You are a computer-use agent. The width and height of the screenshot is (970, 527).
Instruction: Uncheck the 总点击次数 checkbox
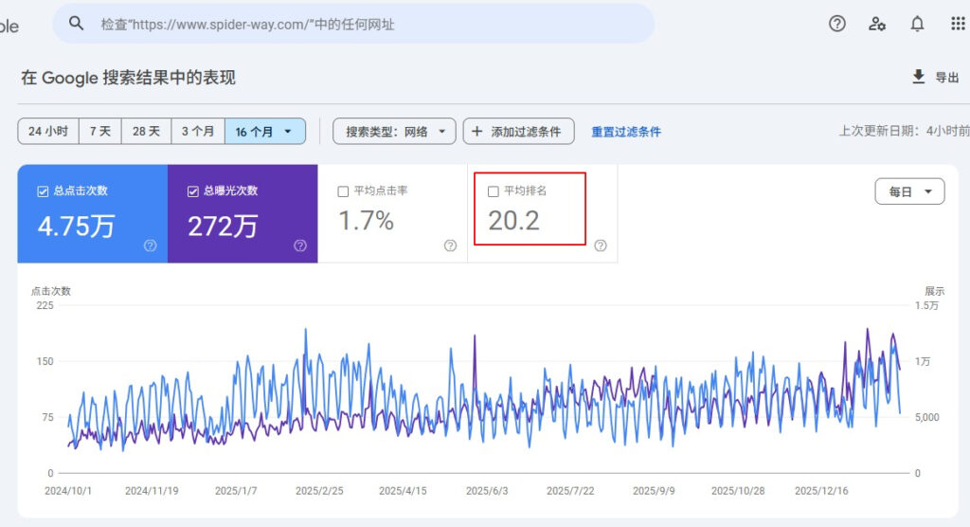(x=43, y=191)
